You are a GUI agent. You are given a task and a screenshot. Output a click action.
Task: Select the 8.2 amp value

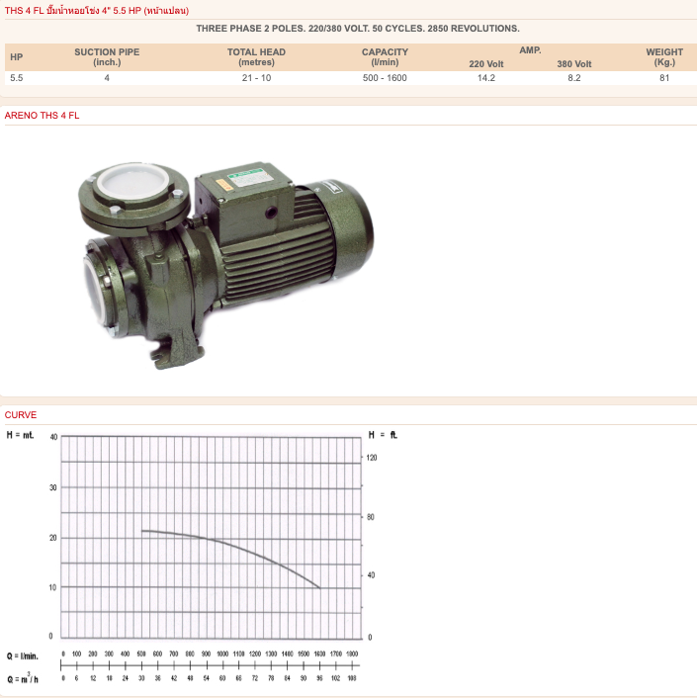tap(574, 78)
